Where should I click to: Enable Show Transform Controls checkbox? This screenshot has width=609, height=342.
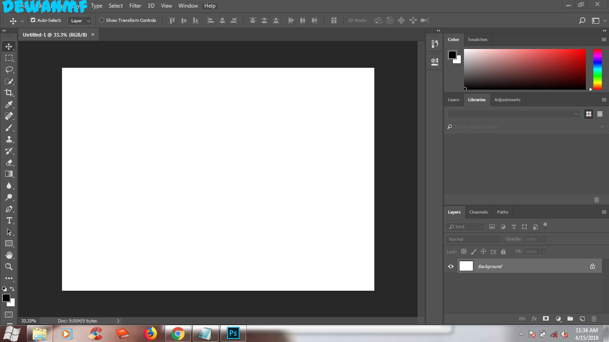point(102,20)
